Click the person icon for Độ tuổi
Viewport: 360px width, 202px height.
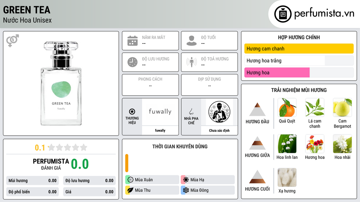[192, 41]
